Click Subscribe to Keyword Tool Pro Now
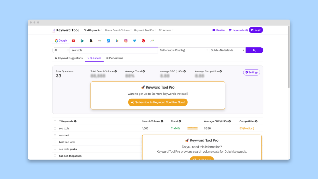 pyautogui.click(x=158, y=102)
